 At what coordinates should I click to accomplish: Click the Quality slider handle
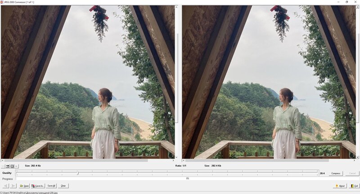(x=78, y=173)
